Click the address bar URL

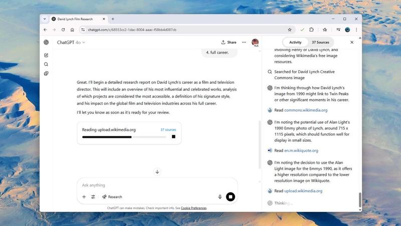coord(132,30)
